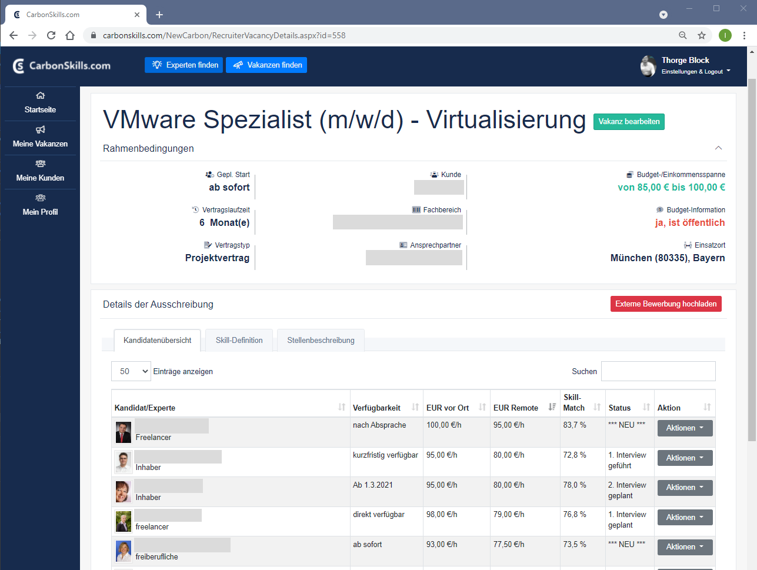Sort by EUR vor Ort column
The width and height of the screenshot is (757, 570).
(482, 407)
